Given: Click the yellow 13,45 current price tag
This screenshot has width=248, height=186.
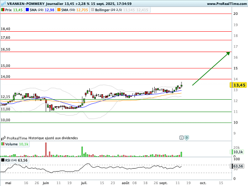Looking at the screenshot, I should click(x=238, y=85).
